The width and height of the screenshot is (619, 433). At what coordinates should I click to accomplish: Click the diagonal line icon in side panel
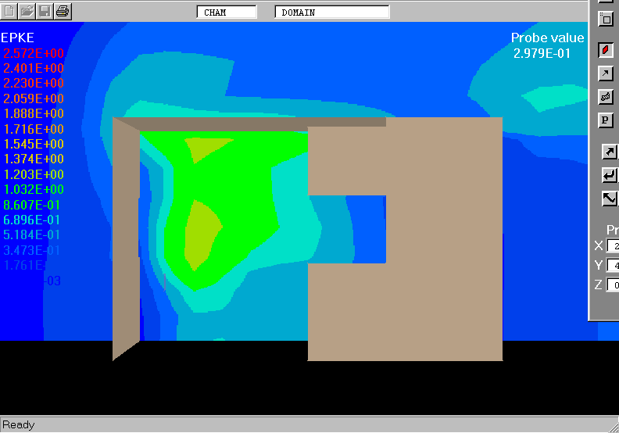(609, 199)
